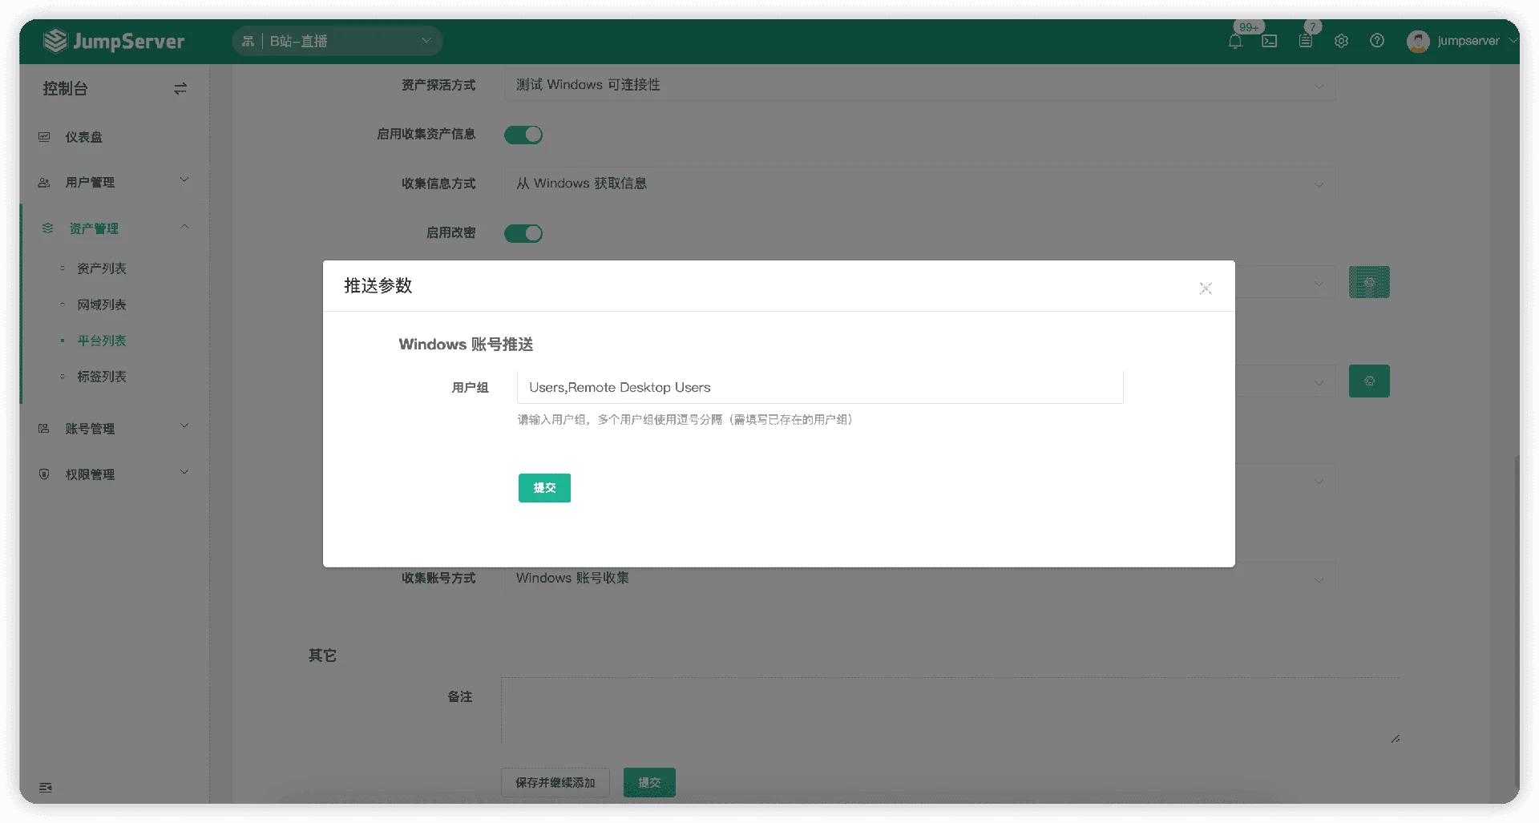1539x823 pixels.
Task: Toggle 启用改密 switch
Action: [x=523, y=233]
